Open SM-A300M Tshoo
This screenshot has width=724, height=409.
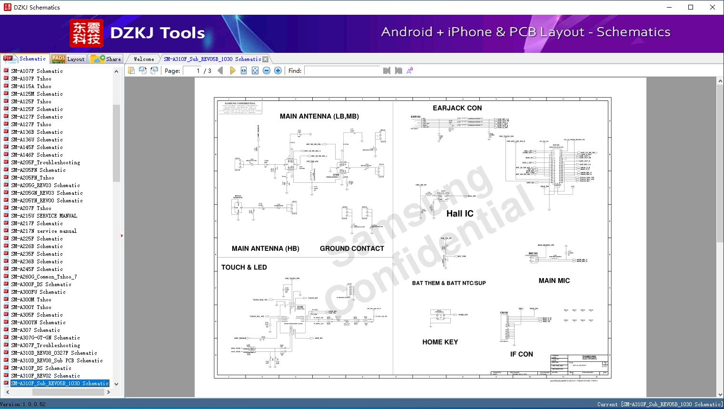point(31,299)
